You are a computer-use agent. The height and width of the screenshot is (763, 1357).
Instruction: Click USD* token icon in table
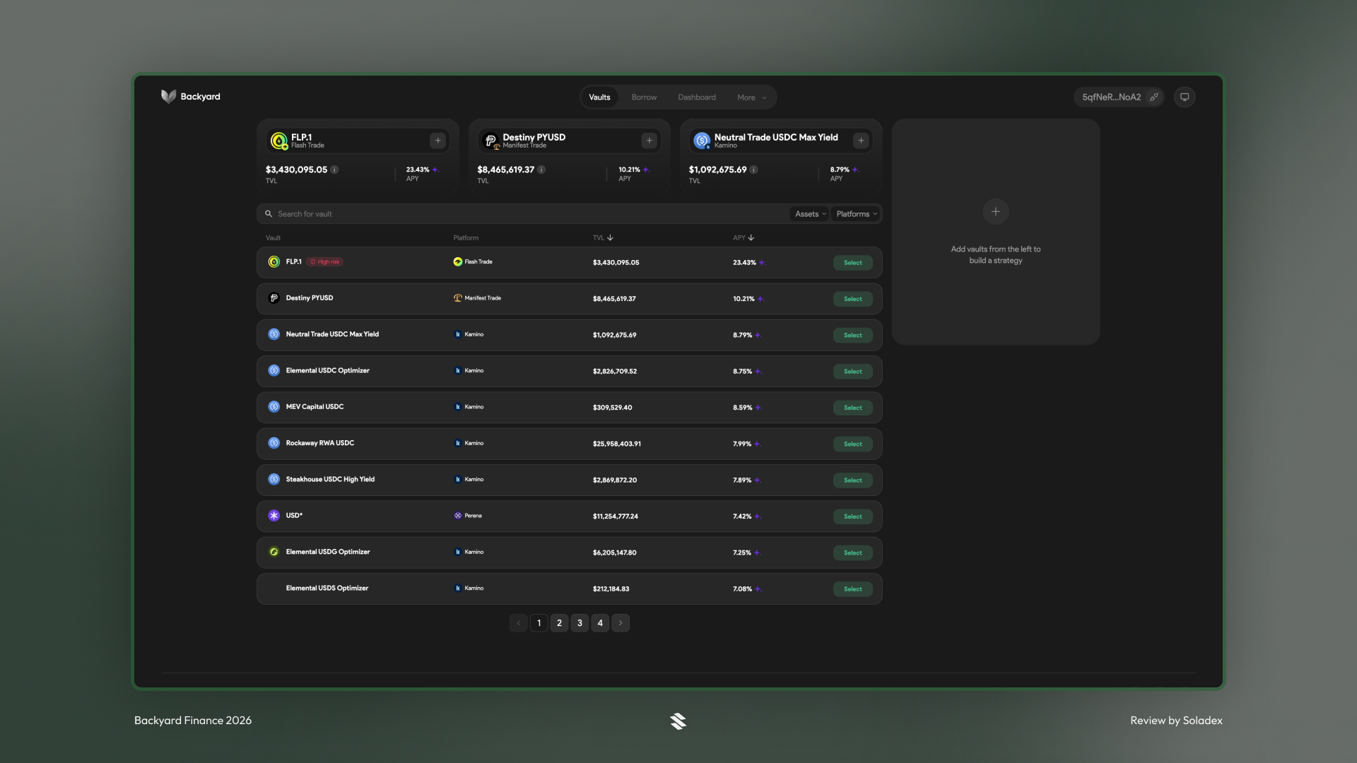274,516
